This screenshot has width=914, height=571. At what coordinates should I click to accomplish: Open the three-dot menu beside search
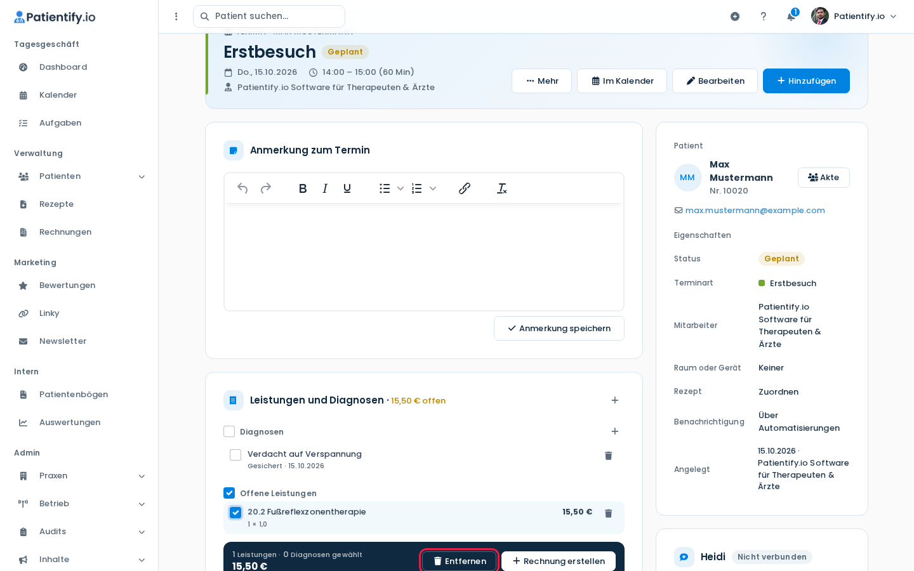(x=176, y=16)
